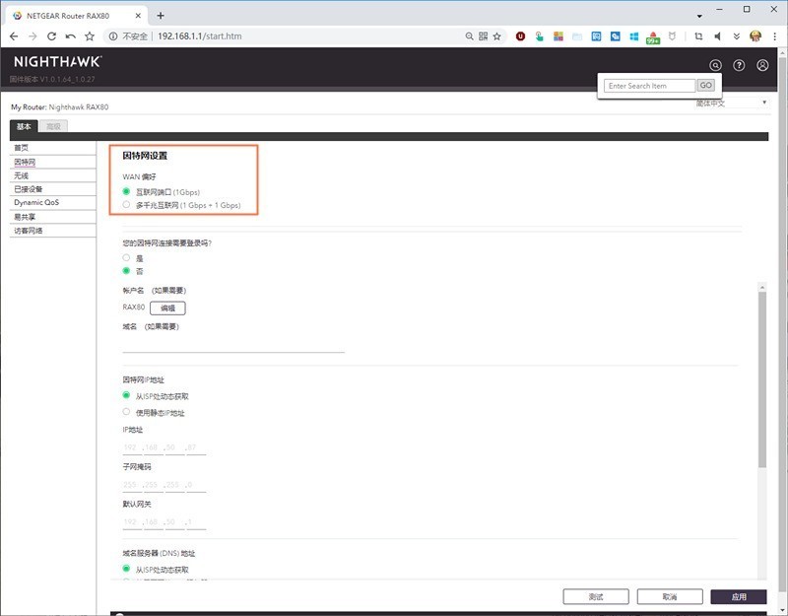The width and height of the screenshot is (788, 616).
Task: Reload the router page
Action: (x=51, y=36)
